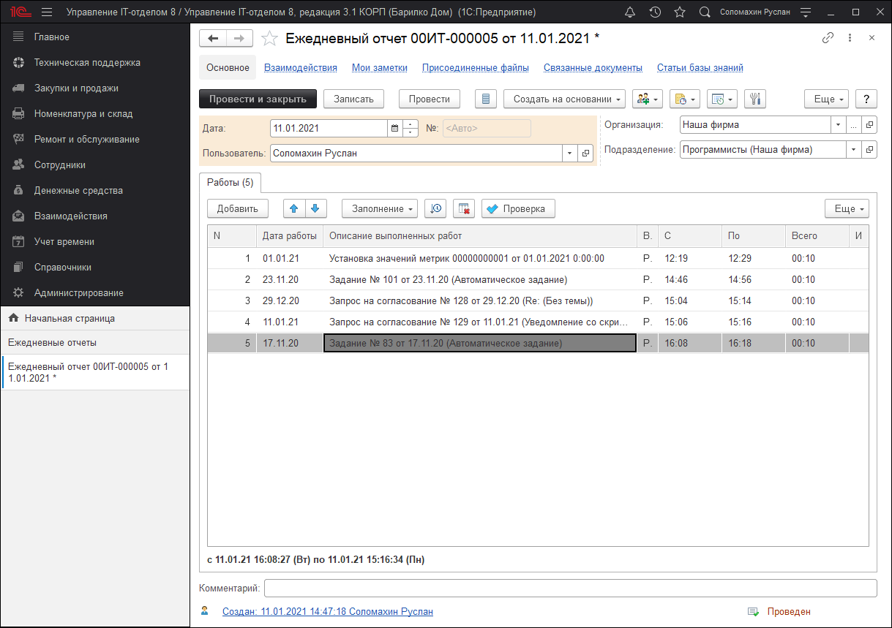Screen dimensions: 892x628
Task: Click the sort by time icon above table
Action: (x=435, y=208)
